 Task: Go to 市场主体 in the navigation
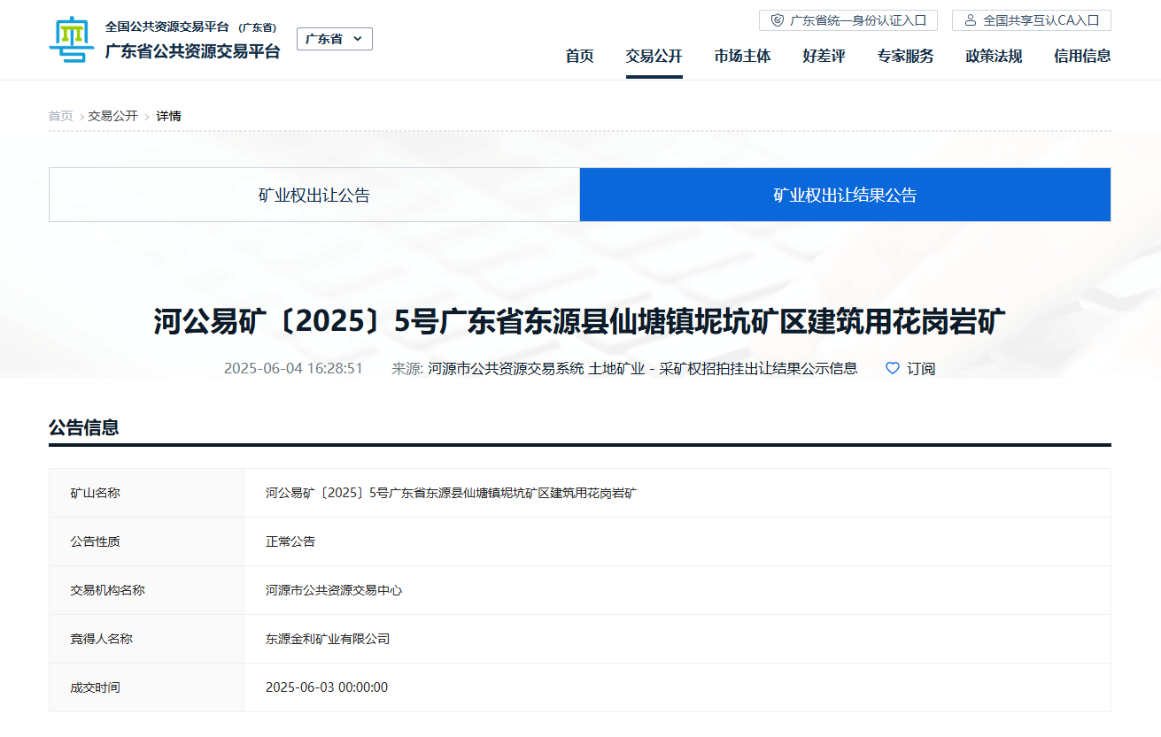point(742,57)
